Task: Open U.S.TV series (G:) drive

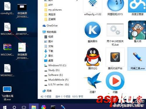Action: click(57, 84)
